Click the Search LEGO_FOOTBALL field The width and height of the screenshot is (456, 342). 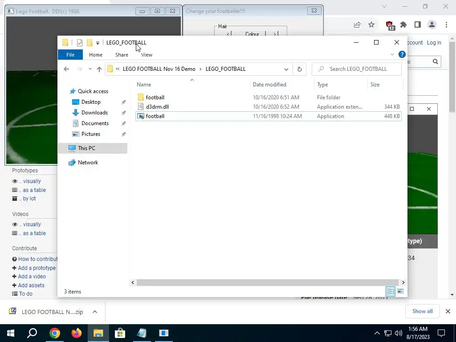coord(357,69)
